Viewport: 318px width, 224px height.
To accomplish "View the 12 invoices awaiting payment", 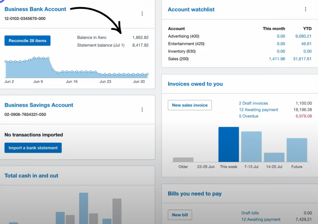I will coord(258,110).
